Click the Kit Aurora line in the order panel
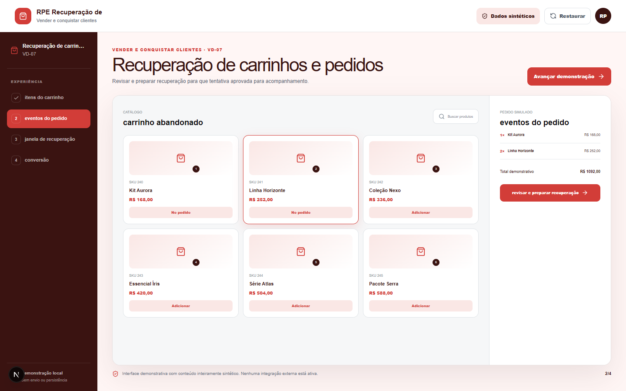 [550, 135]
